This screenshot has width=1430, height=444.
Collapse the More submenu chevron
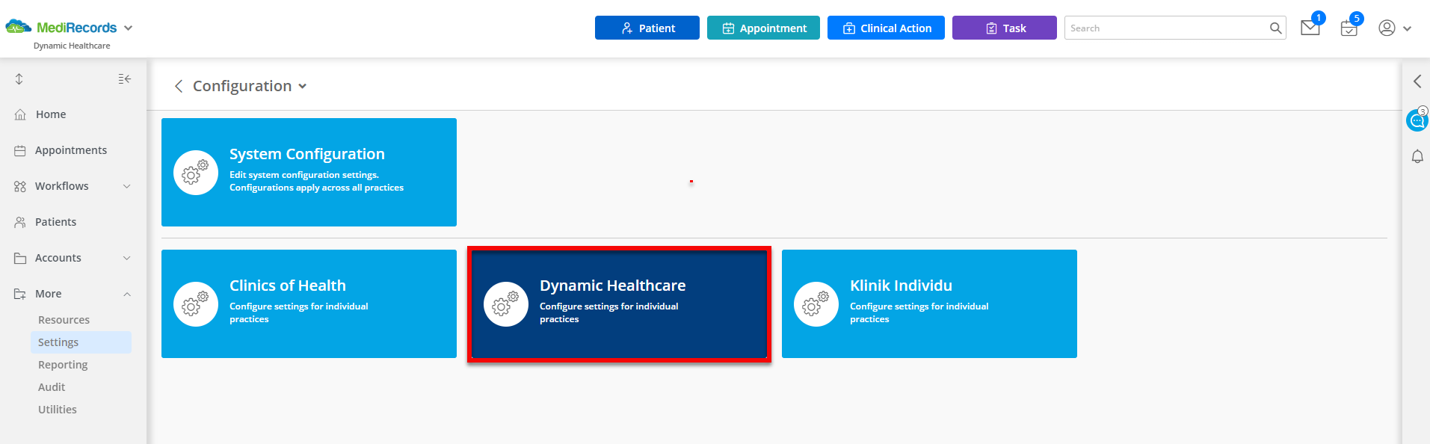click(x=127, y=294)
